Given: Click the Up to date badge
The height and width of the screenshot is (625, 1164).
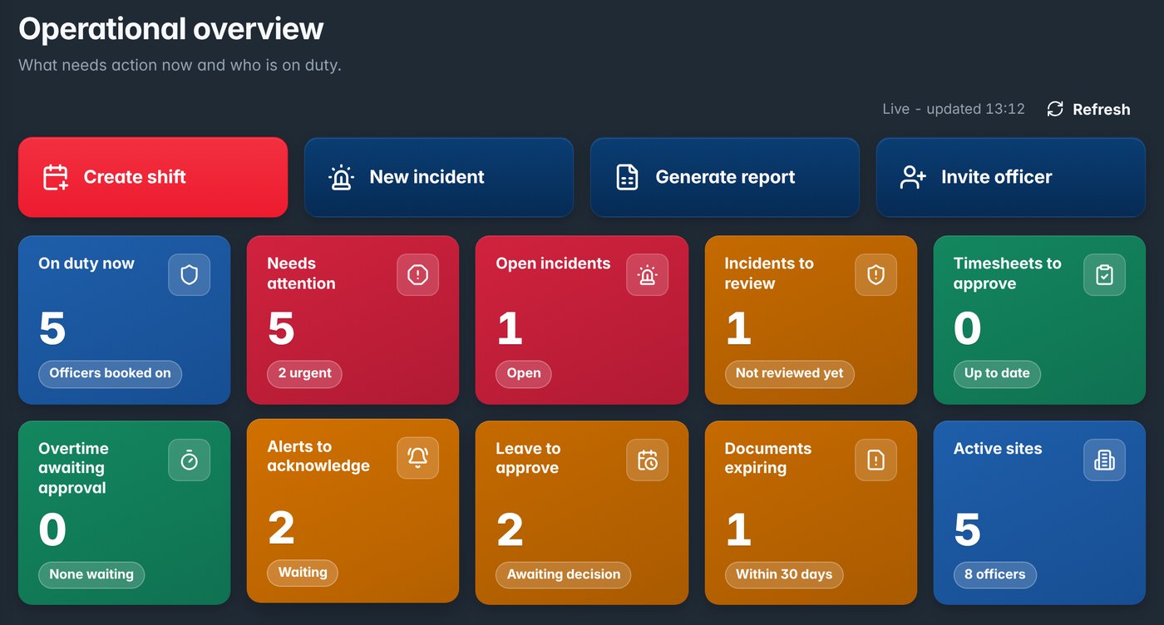Looking at the screenshot, I should 997,373.
